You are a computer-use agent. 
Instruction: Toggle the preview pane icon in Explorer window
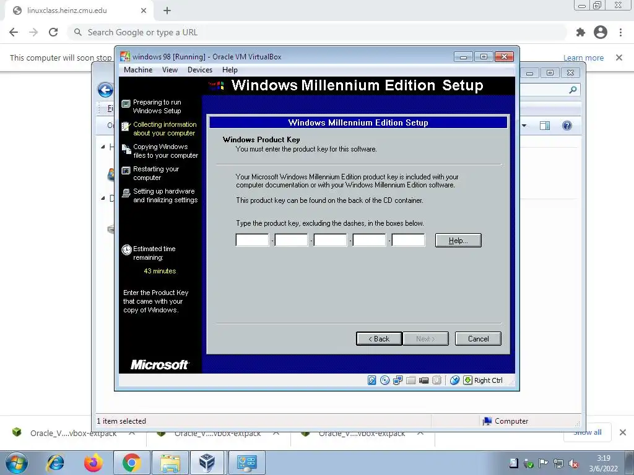click(545, 126)
